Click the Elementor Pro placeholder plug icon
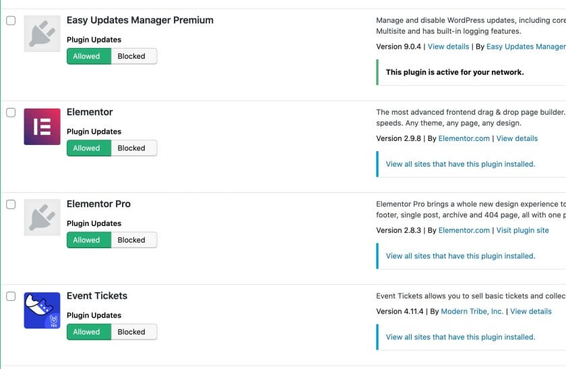 click(x=42, y=217)
